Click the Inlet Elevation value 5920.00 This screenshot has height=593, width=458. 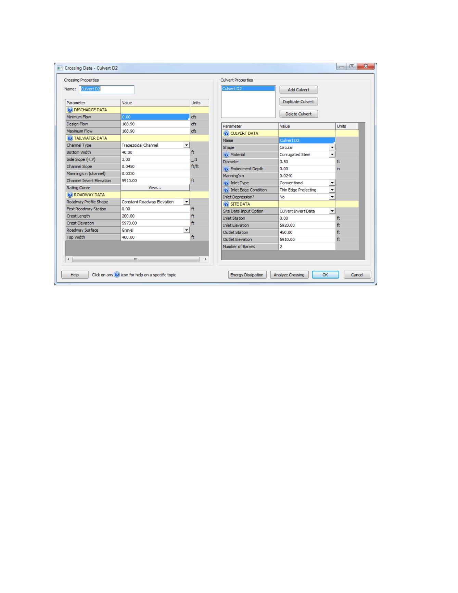tap(307, 225)
